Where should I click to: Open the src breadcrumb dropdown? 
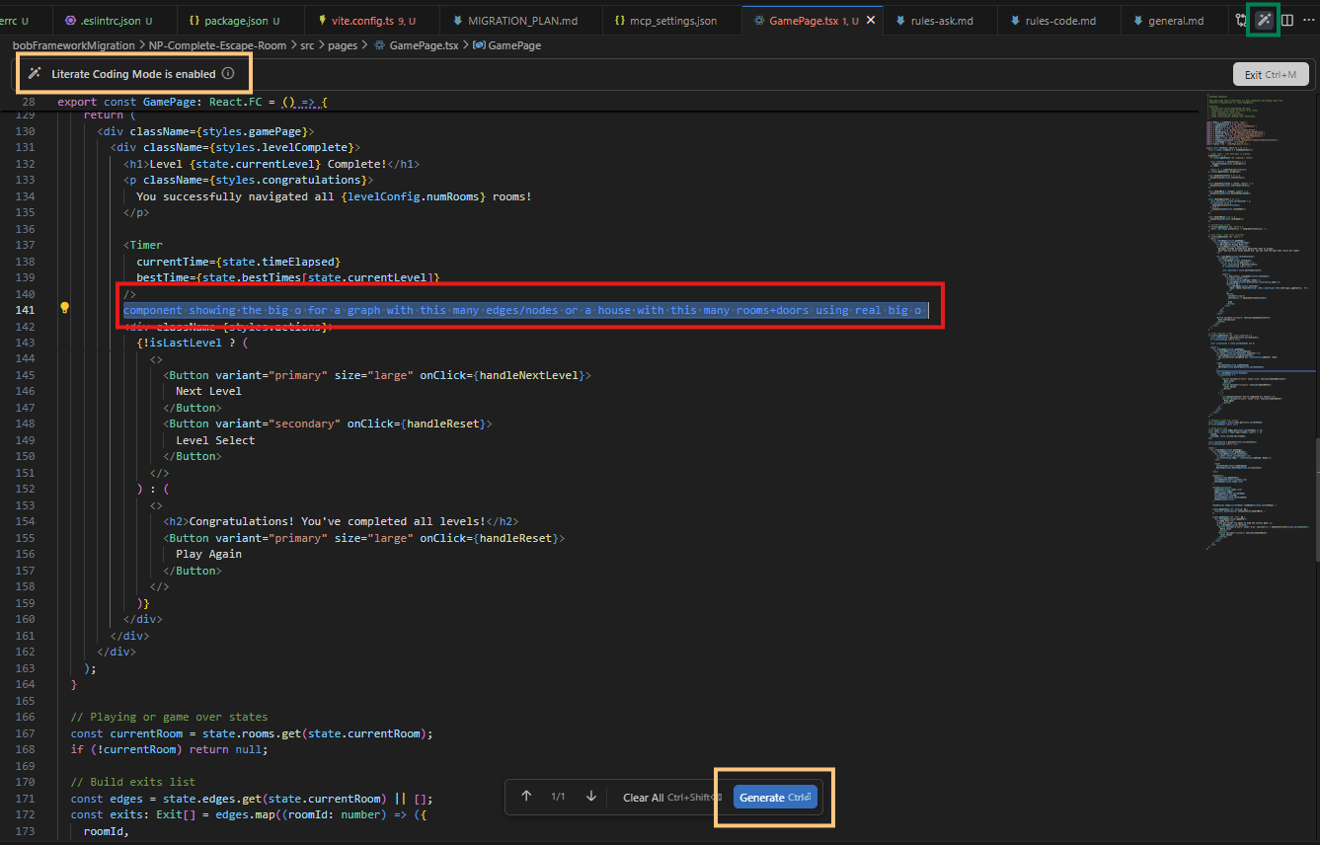click(309, 44)
